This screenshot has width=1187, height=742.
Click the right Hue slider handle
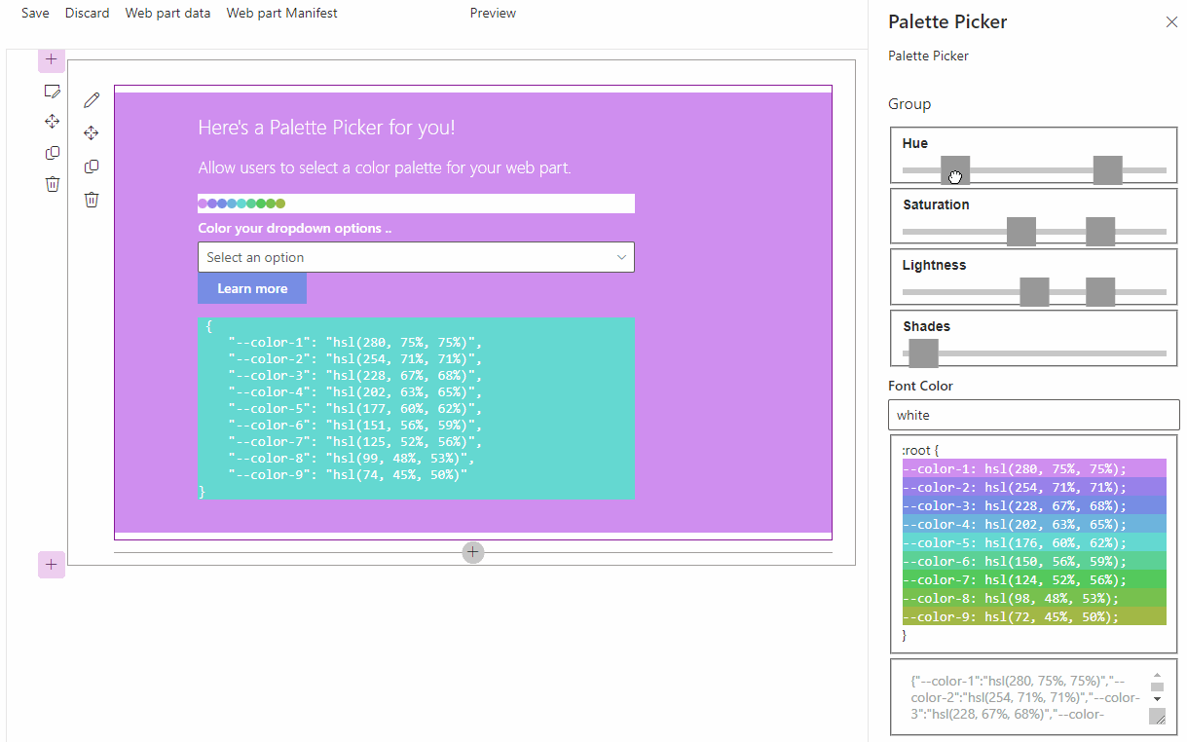tap(1107, 170)
